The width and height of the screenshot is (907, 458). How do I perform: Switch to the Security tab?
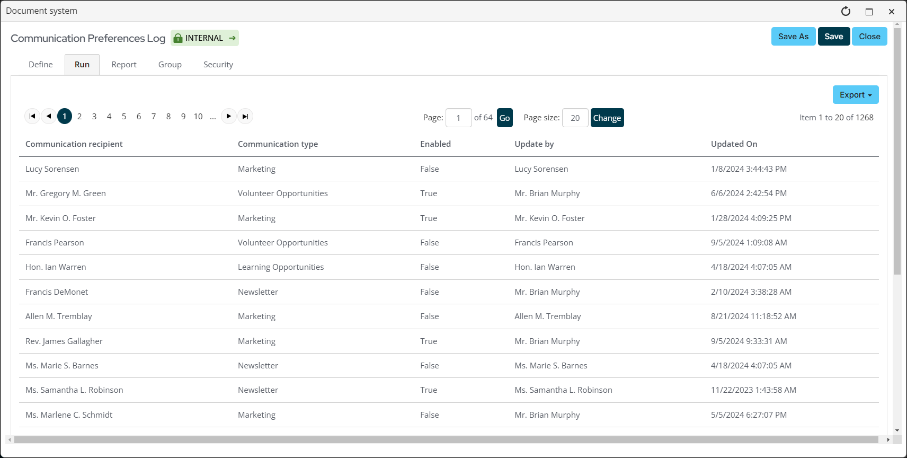pos(218,65)
